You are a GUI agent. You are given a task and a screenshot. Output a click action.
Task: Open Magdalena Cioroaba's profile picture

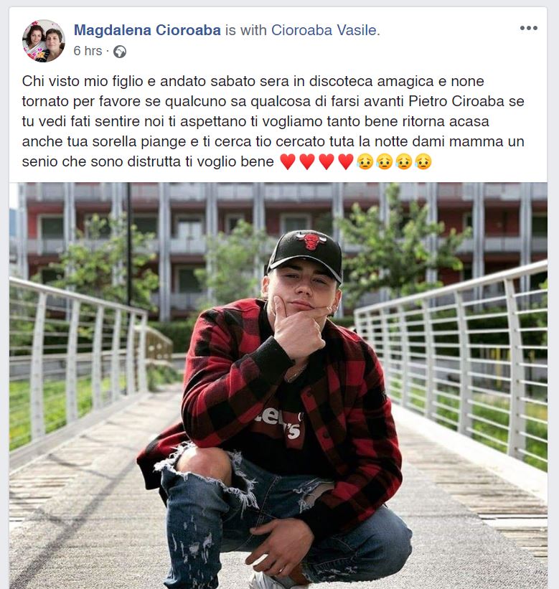point(44,41)
